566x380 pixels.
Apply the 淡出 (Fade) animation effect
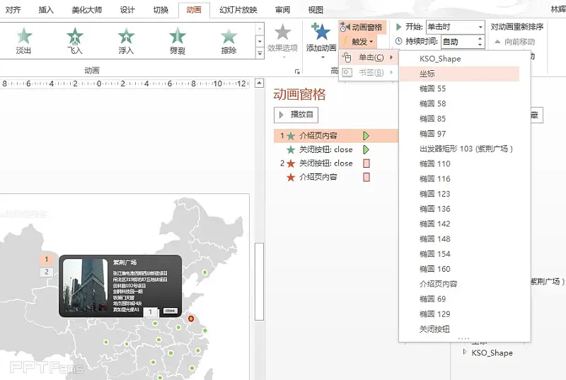(x=24, y=40)
